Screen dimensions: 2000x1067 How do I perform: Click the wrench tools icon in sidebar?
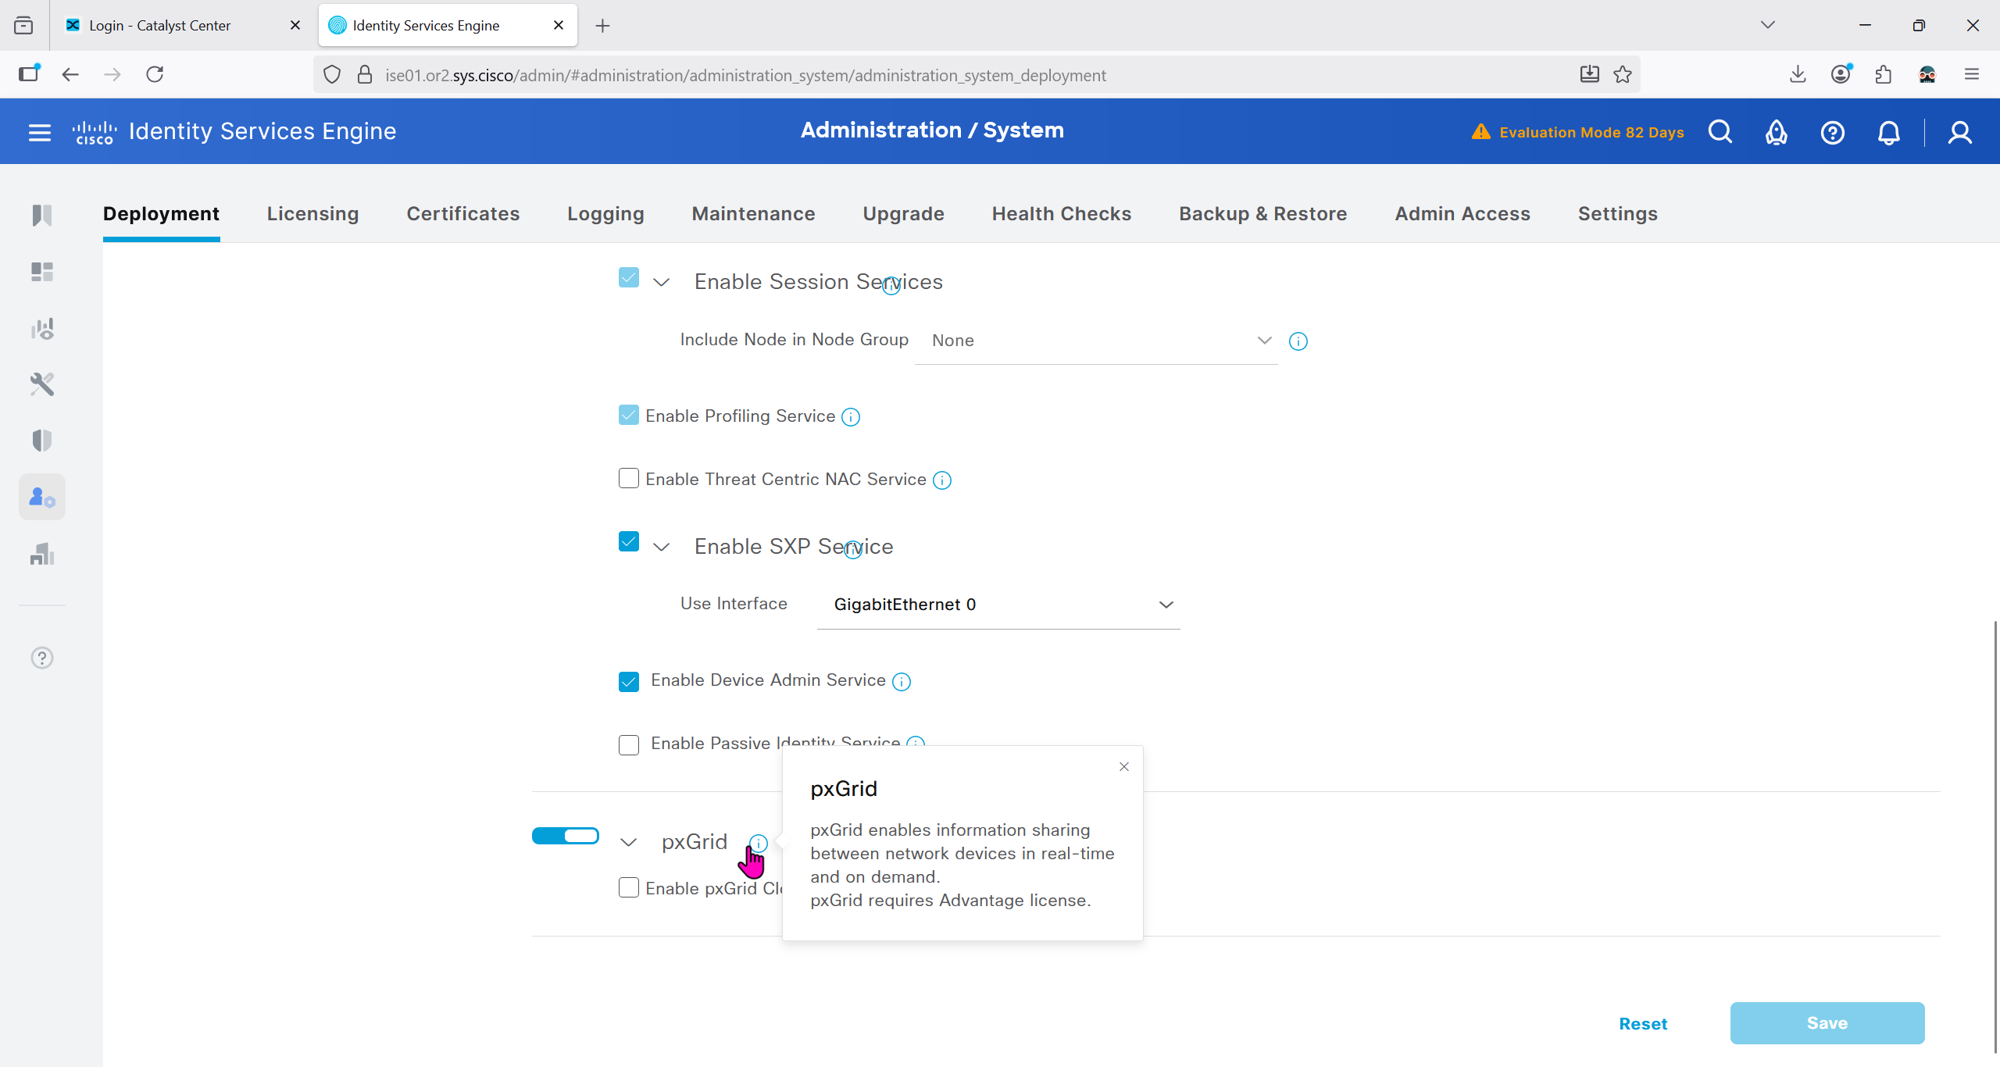(42, 384)
